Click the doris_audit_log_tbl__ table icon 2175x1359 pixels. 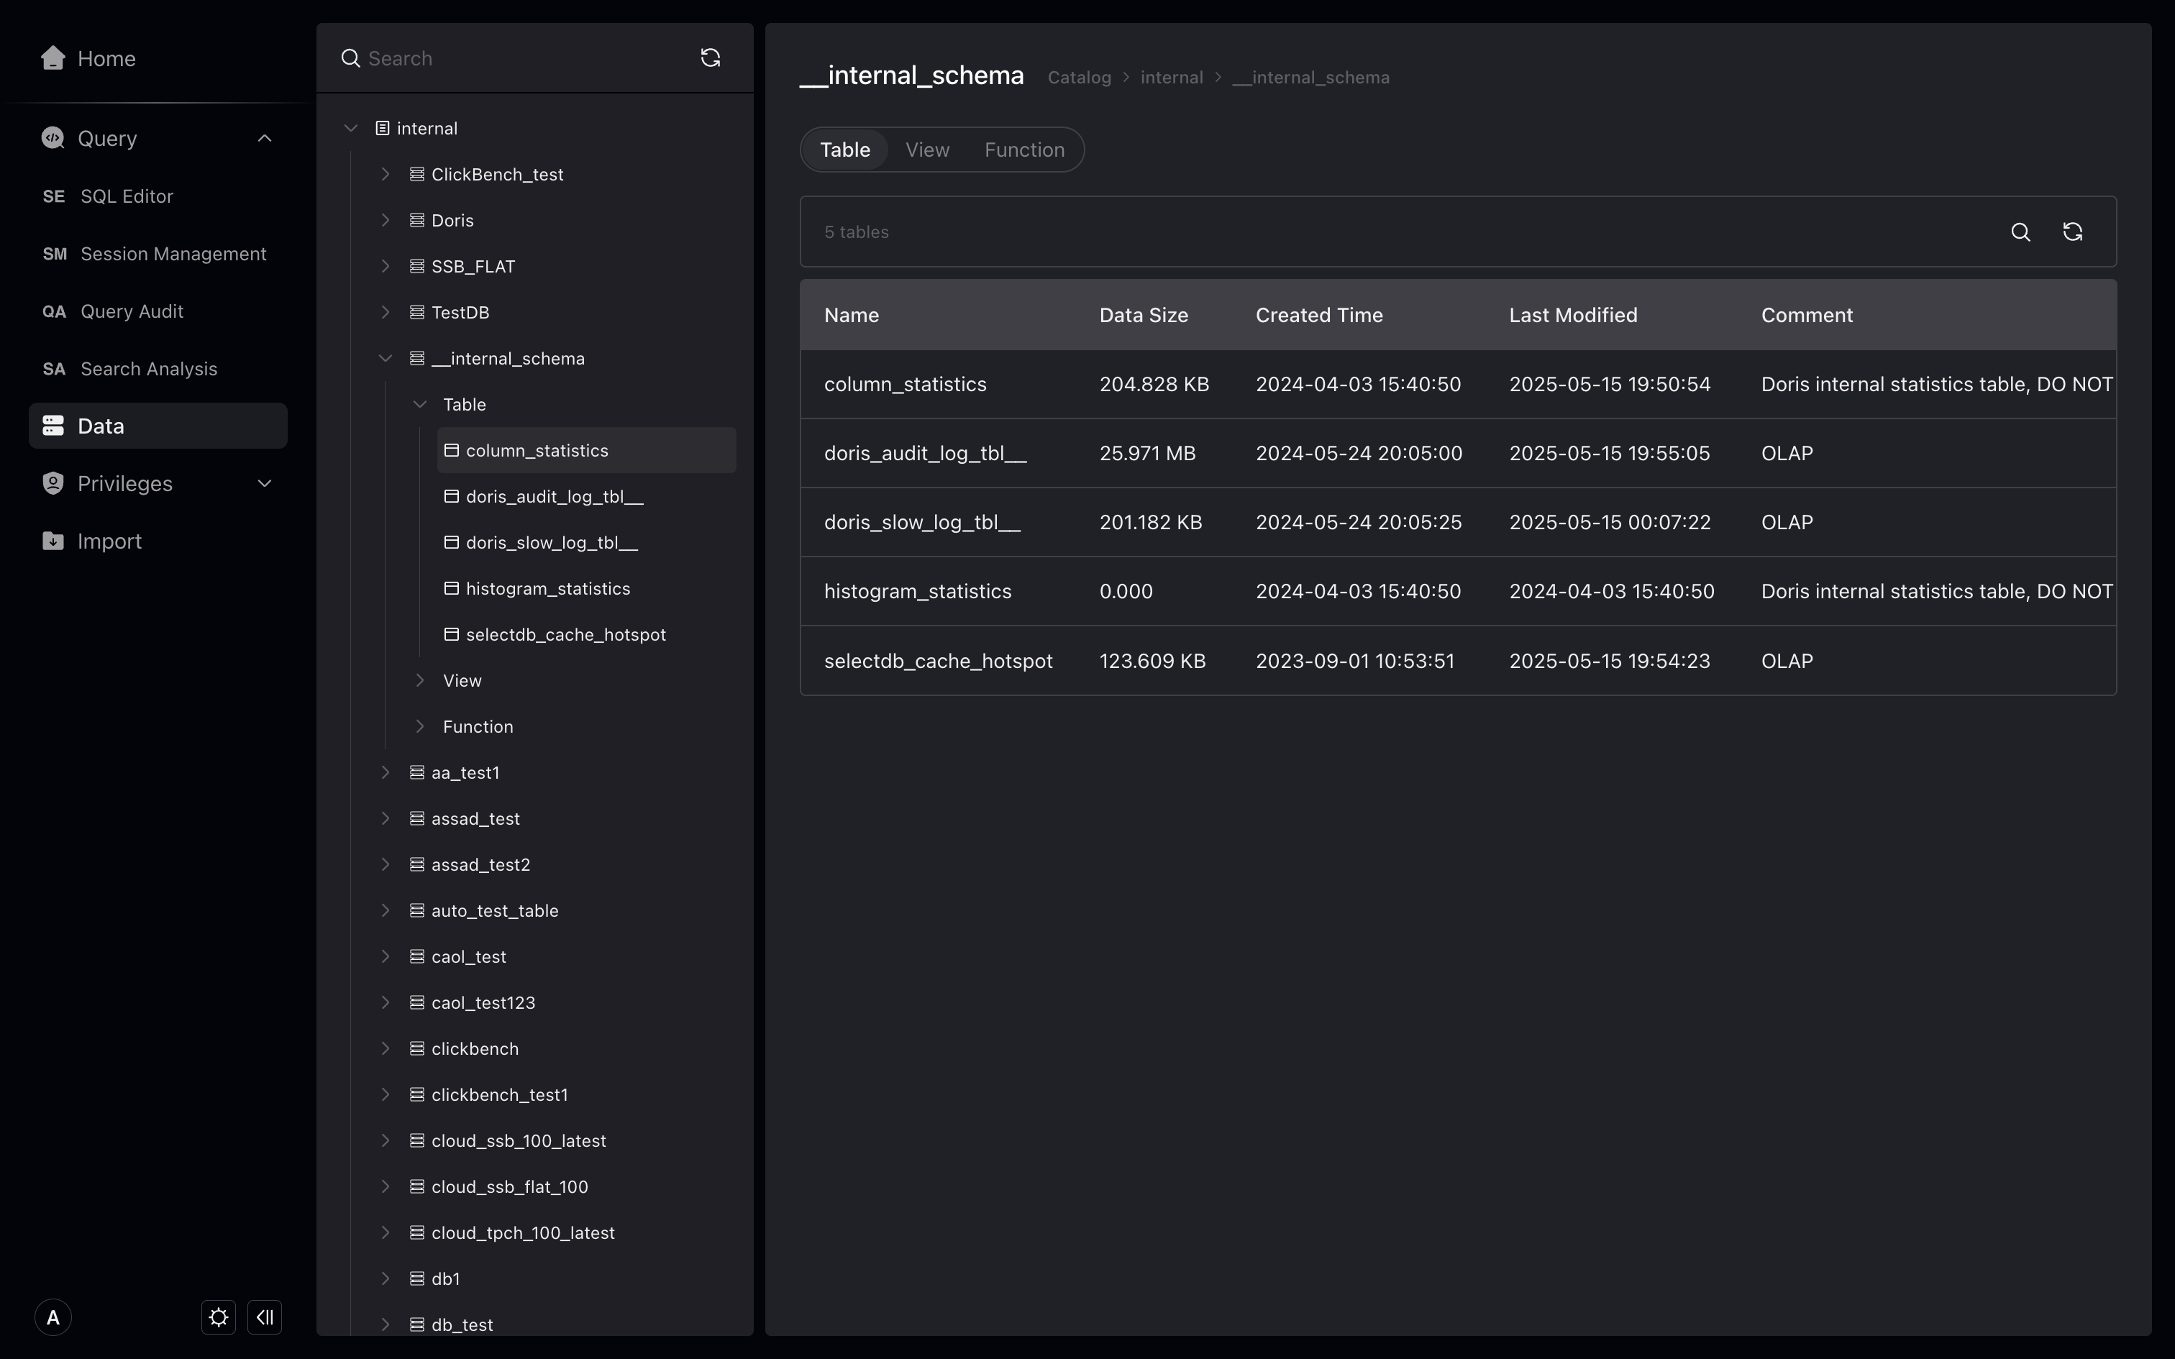coord(452,496)
